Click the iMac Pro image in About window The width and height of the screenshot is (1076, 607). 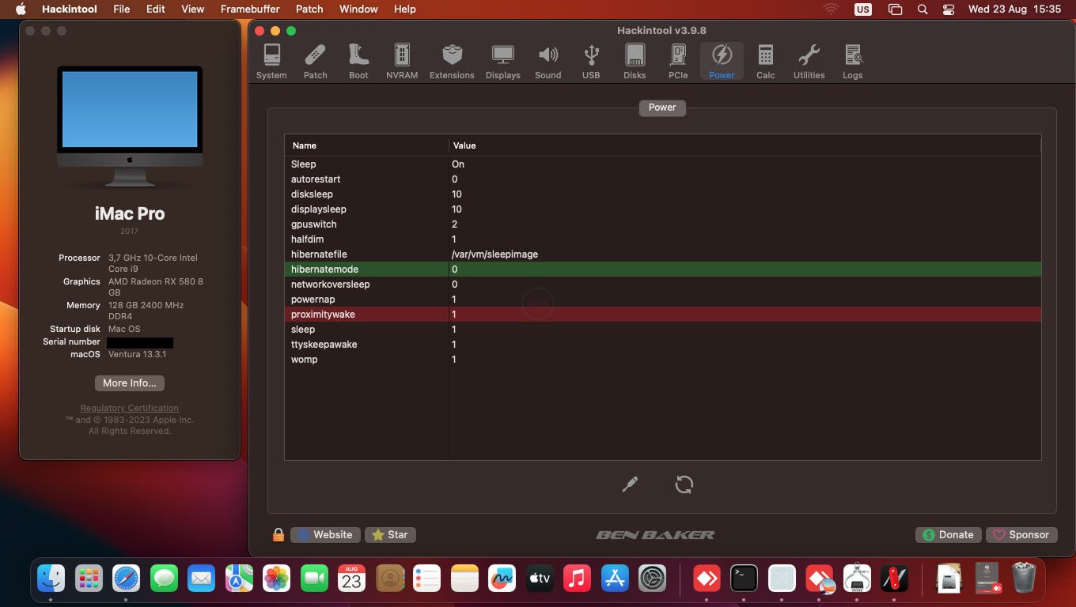click(x=130, y=126)
